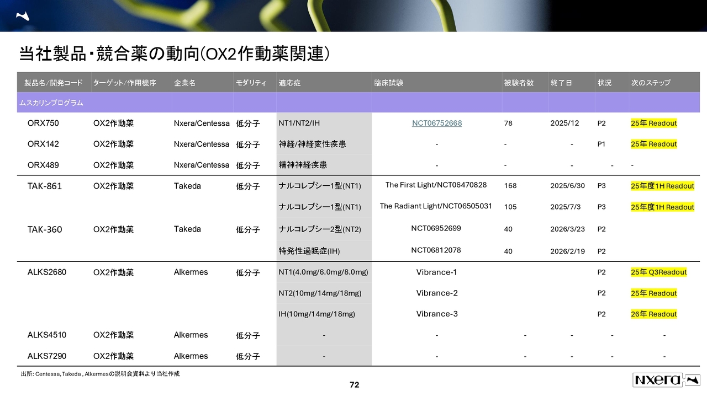This screenshot has height=397, width=707.
Task: Click the 適応症 column header
Action: (x=290, y=83)
